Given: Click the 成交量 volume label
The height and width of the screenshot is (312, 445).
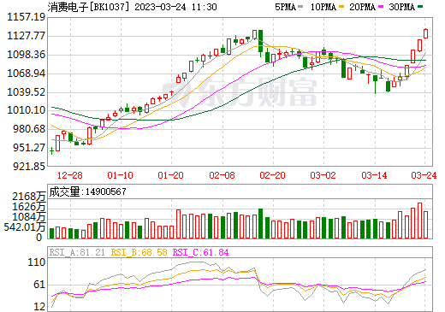Looking at the screenshot, I should click(64, 191).
